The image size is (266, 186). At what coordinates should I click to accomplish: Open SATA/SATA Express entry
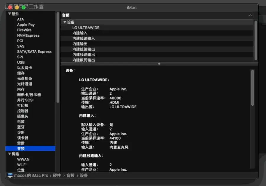click(x=34, y=51)
